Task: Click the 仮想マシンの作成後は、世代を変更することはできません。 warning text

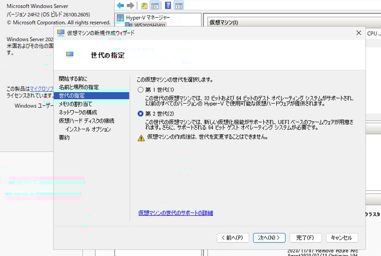Action: tap(208, 137)
